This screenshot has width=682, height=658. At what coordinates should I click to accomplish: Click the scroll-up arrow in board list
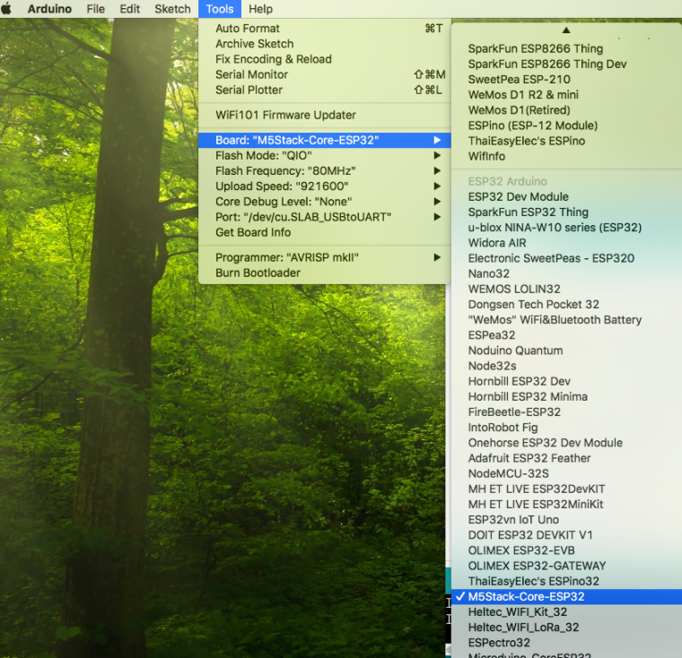(x=566, y=30)
